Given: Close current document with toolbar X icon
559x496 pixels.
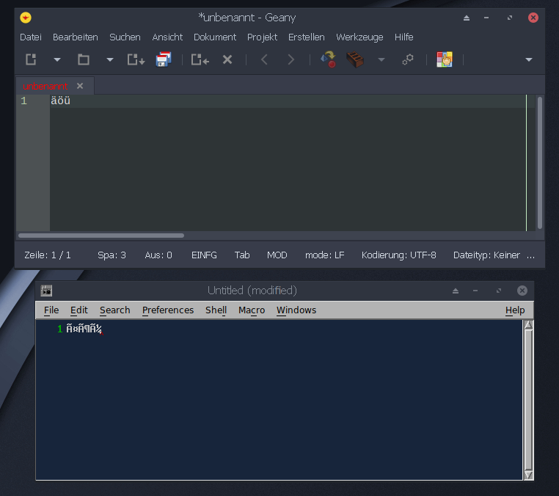Looking at the screenshot, I should pos(227,60).
